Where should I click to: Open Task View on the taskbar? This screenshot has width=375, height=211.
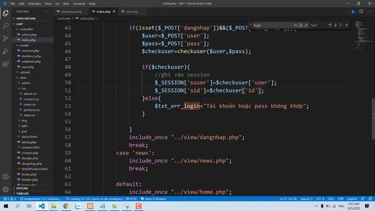pos(29,206)
